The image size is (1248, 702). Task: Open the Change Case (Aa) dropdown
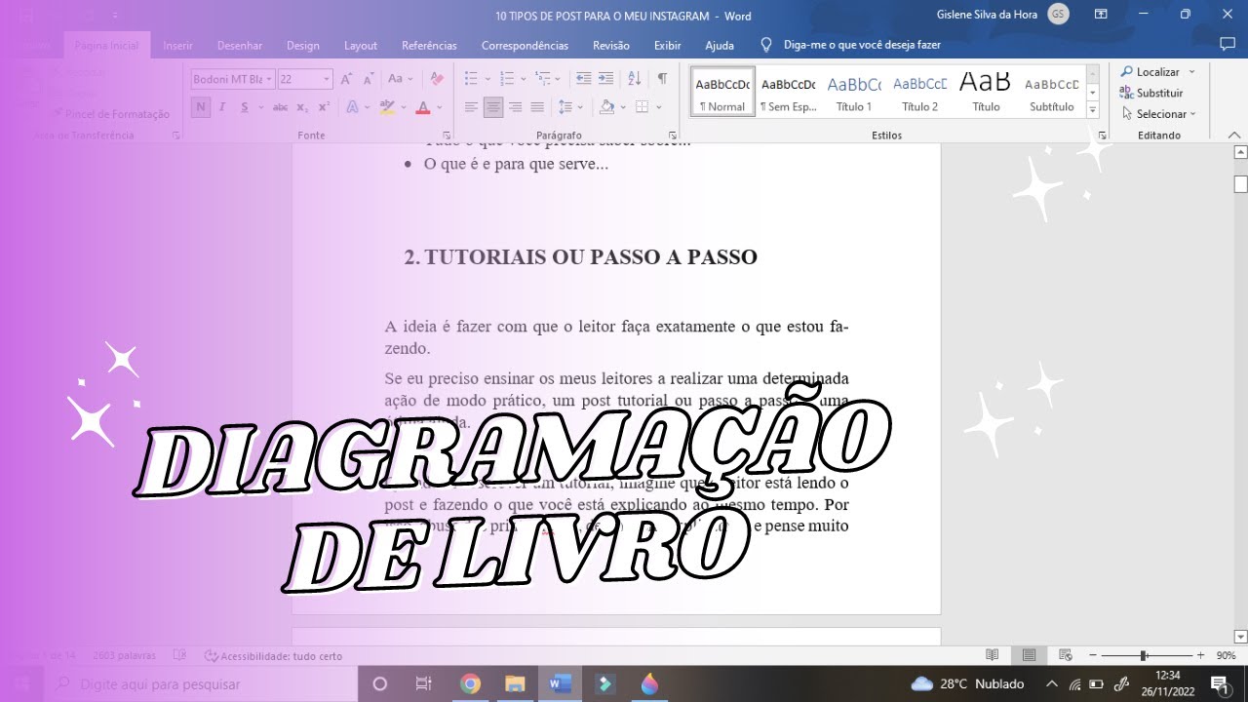tap(401, 79)
